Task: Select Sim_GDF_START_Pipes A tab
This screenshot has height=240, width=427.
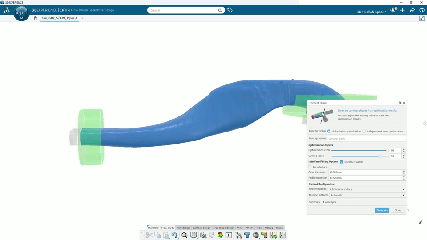Action: pyautogui.click(x=59, y=18)
